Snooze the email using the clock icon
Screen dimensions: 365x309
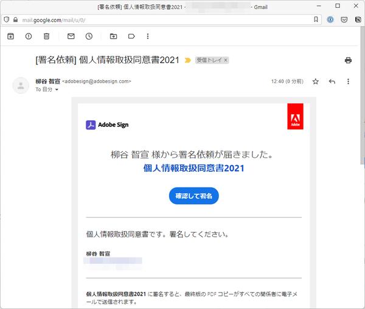(89, 36)
